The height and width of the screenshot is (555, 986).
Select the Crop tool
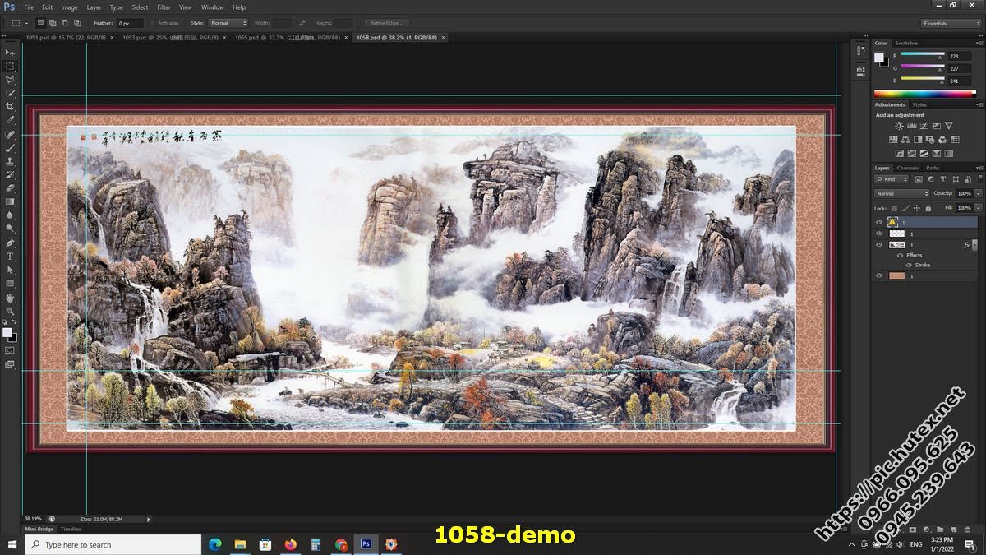10,107
